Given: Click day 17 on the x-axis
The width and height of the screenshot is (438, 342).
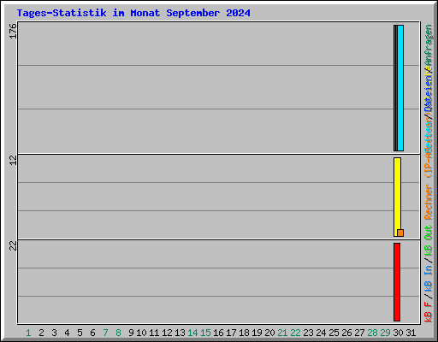Looking at the screenshot, I should coord(231,333).
